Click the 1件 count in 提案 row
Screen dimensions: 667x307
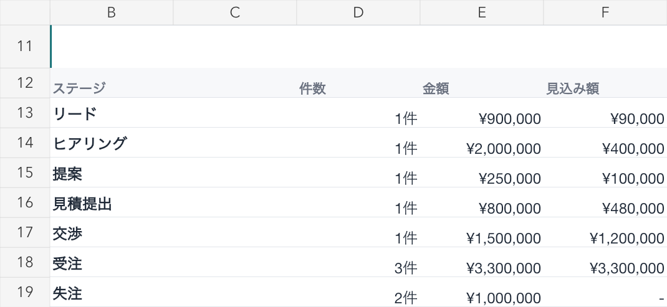pyautogui.click(x=358, y=172)
